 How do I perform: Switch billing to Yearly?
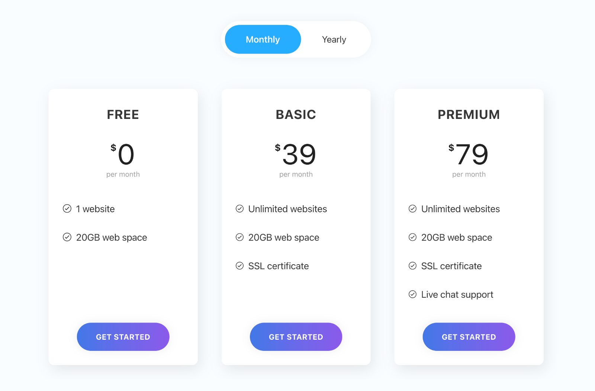[334, 39]
